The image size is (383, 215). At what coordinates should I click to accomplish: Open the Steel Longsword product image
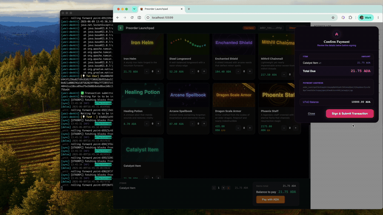pyautogui.click(x=188, y=44)
